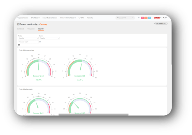
Task: Open the Status dropdown
Action: click(x=49, y=38)
